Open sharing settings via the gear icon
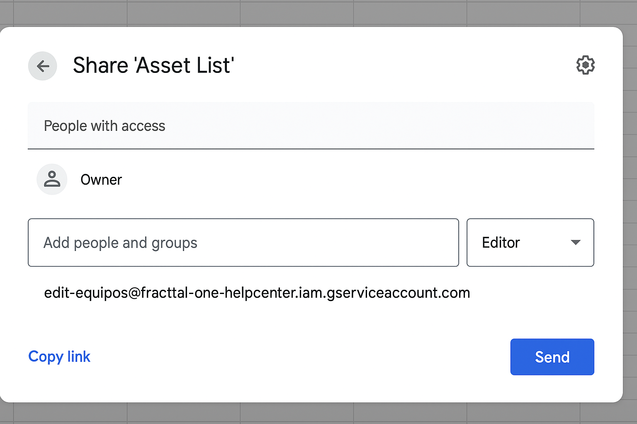 (x=585, y=65)
